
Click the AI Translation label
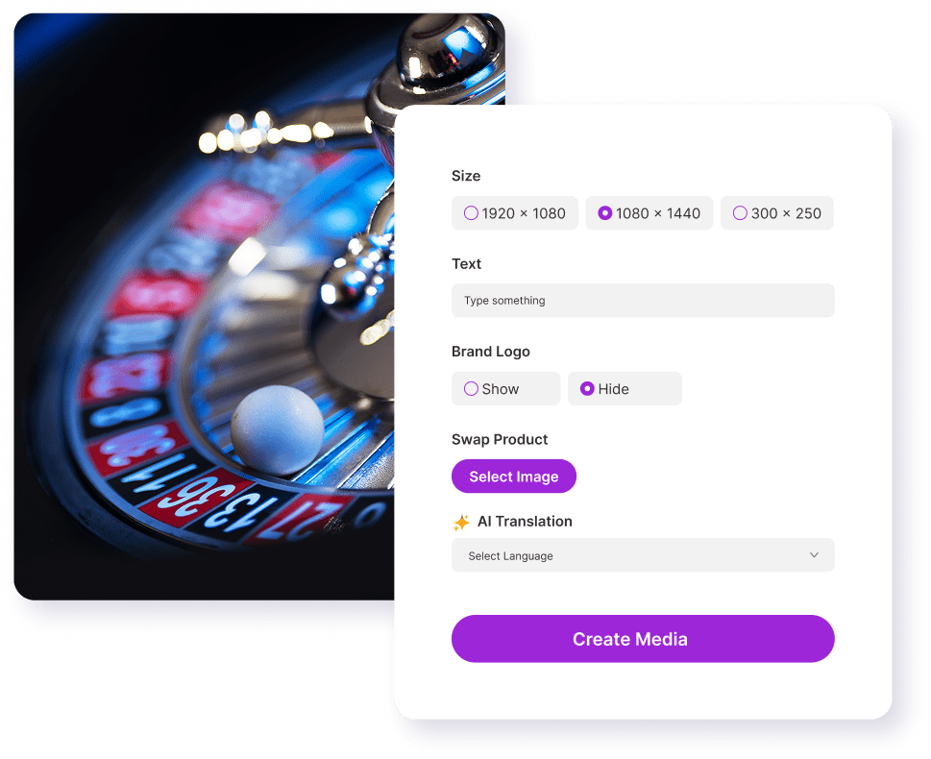(x=525, y=522)
